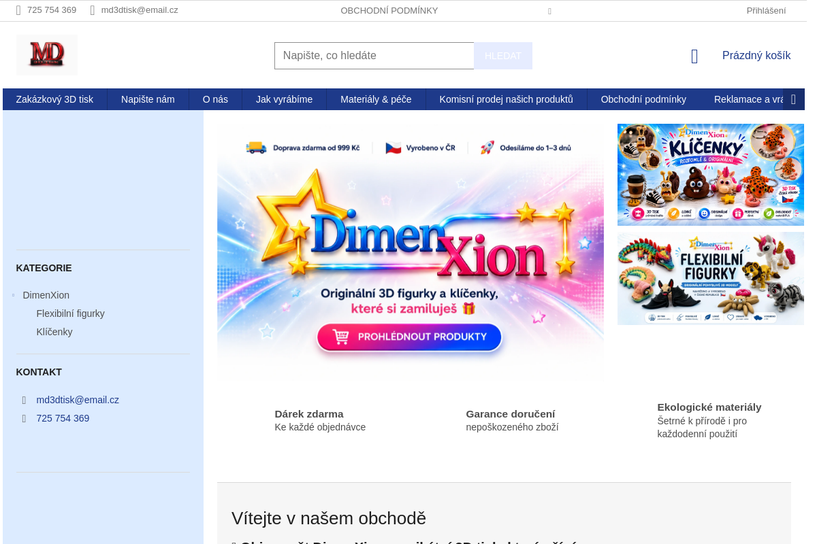
Task: Click the KONTAKT sidebar heading
Action: coord(39,372)
